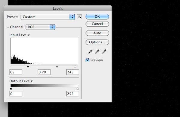Click the output field showing 0
The width and height of the screenshot is (180, 117).
tap(16, 94)
